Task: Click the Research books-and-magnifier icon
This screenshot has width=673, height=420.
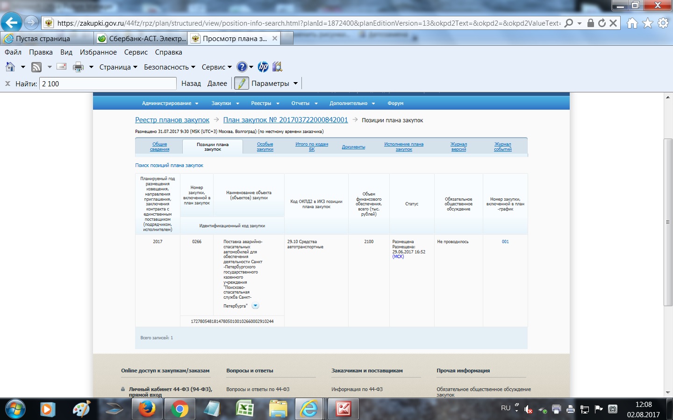Action: [278, 67]
